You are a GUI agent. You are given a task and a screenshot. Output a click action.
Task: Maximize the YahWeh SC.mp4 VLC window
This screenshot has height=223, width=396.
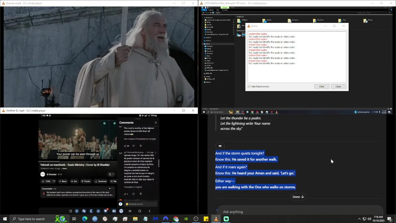(x=183, y=111)
